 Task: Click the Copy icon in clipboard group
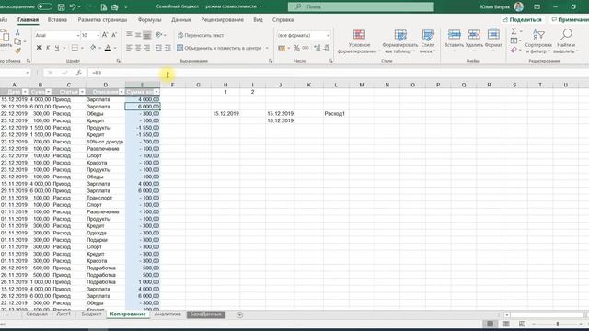tap(17, 41)
